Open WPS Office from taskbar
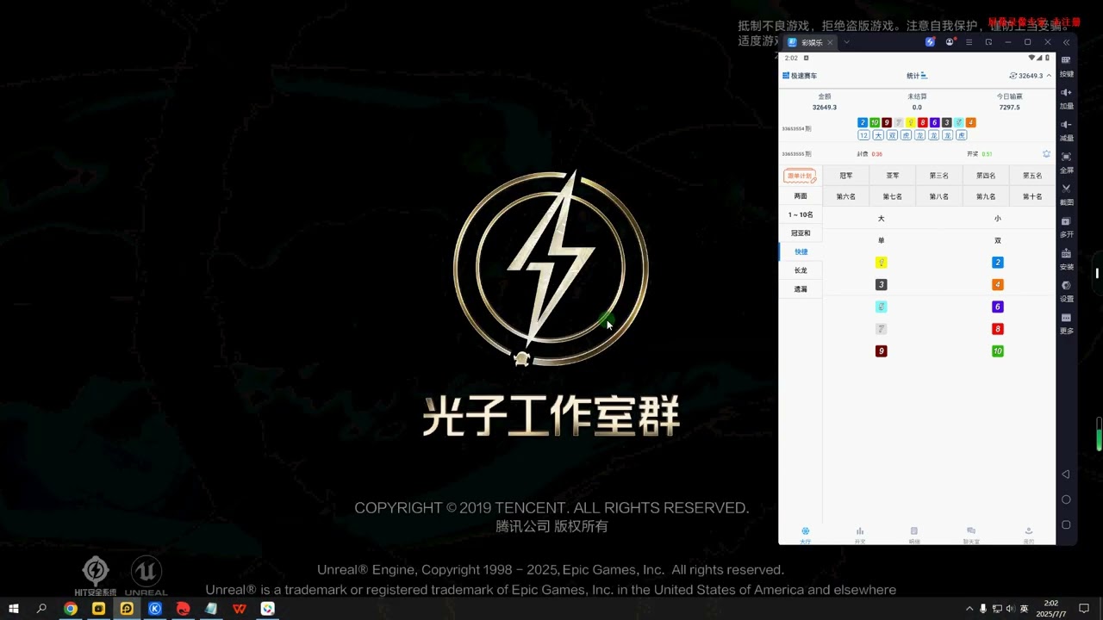Image resolution: width=1103 pixels, height=620 pixels. (240, 609)
